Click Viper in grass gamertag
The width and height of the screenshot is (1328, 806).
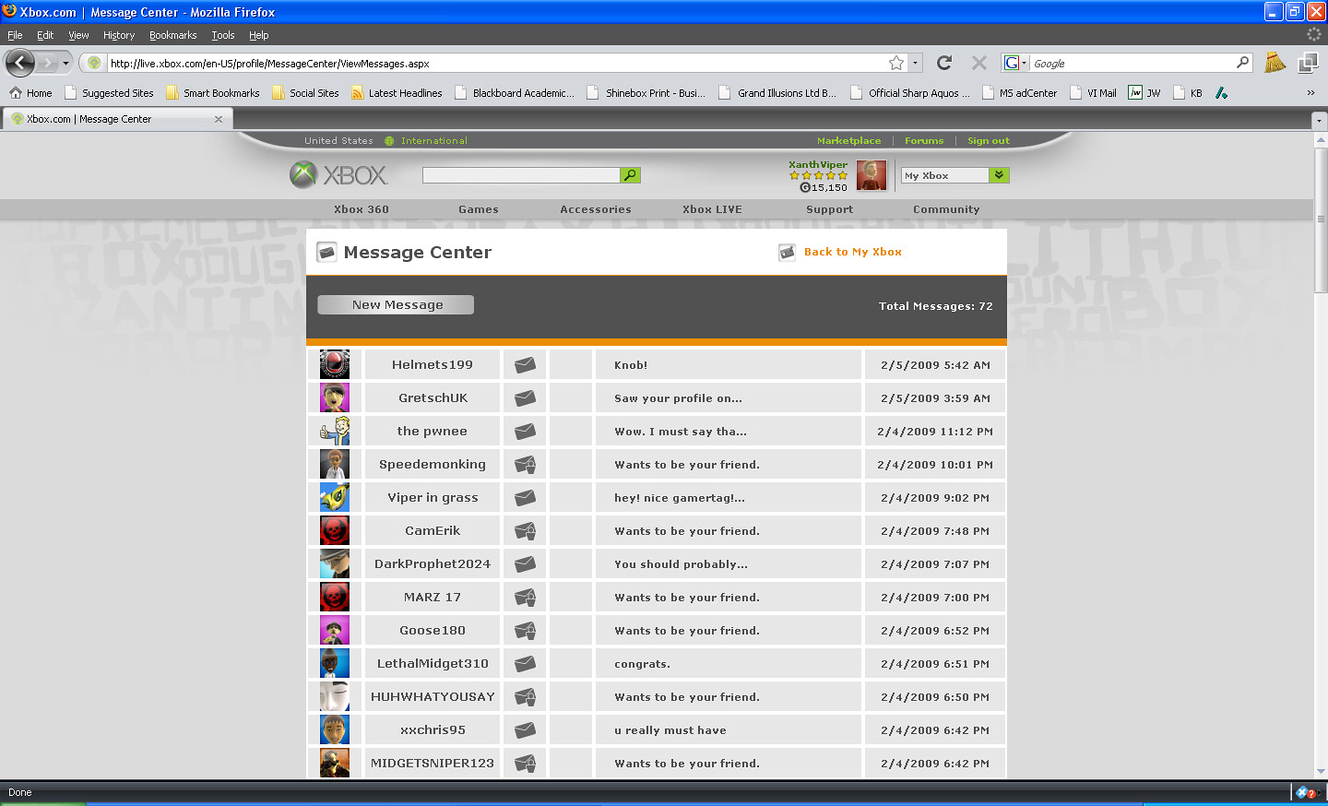[433, 498]
